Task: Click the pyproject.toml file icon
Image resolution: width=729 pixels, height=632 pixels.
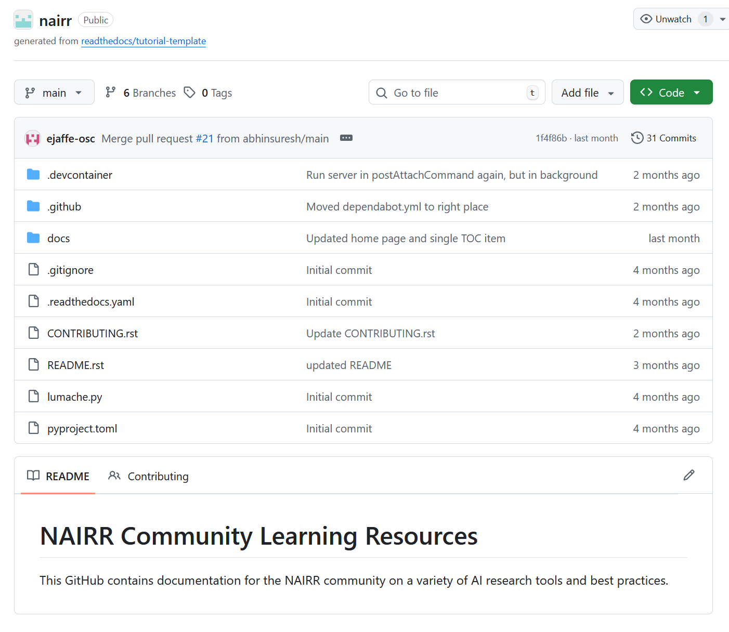Action: [x=34, y=428]
